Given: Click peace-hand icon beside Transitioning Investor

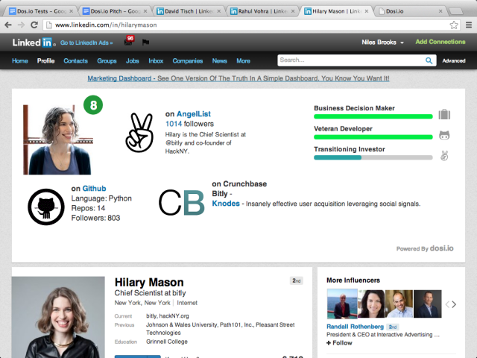Looking at the screenshot, I should pos(444,156).
